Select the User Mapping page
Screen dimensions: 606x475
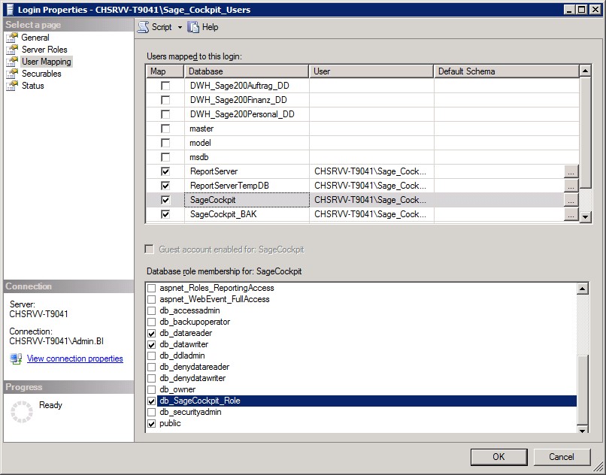click(47, 62)
